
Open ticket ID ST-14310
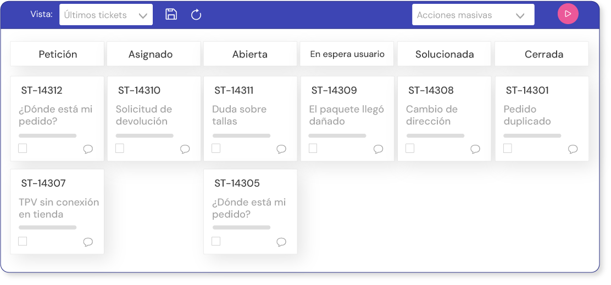139,90
